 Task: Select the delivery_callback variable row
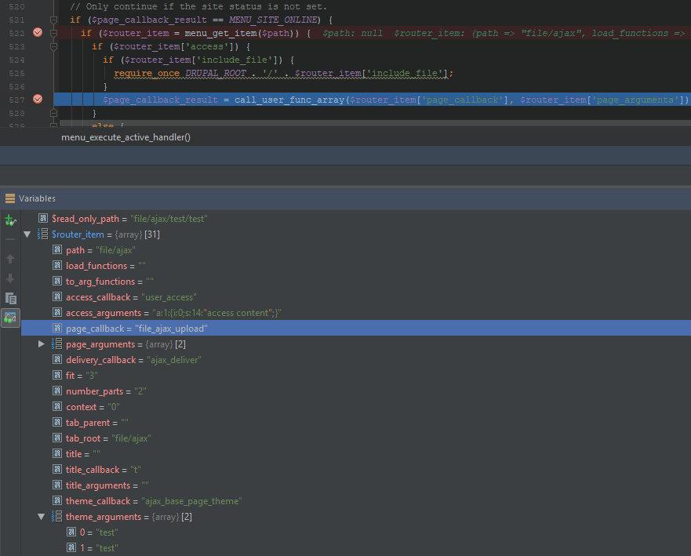(133, 360)
